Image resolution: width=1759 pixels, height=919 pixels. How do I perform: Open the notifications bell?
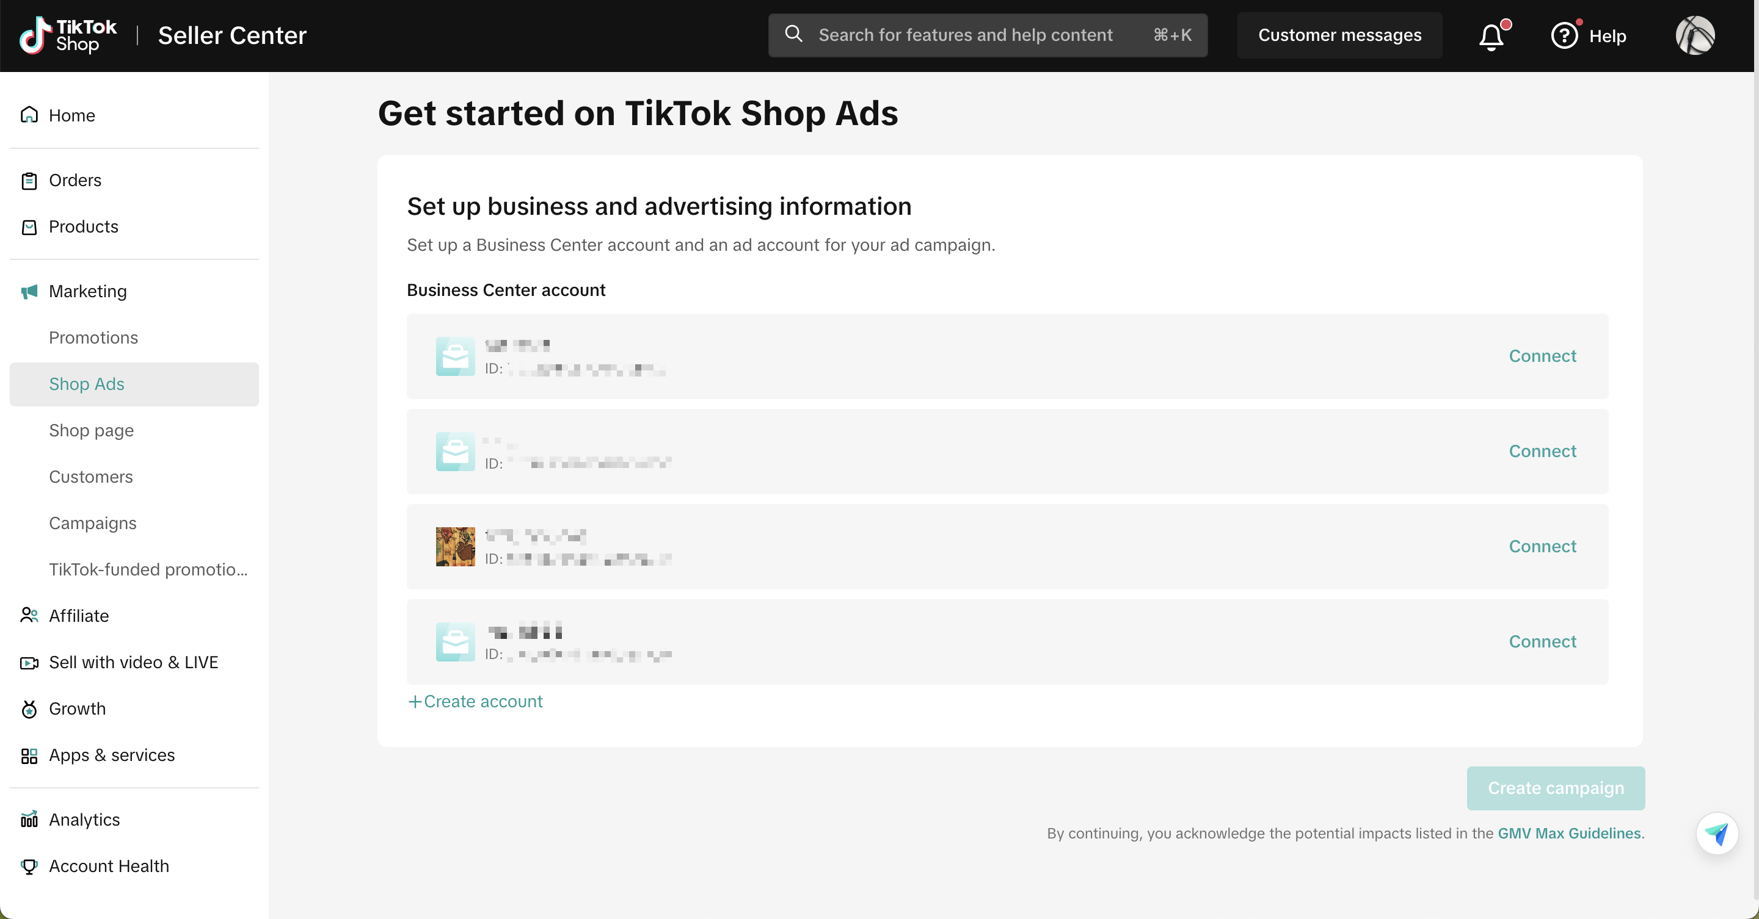(1491, 36)
